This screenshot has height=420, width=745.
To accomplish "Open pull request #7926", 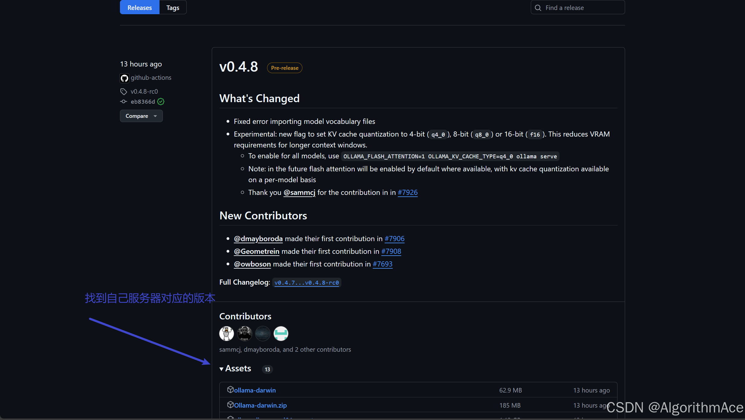I will coord(408,192).
